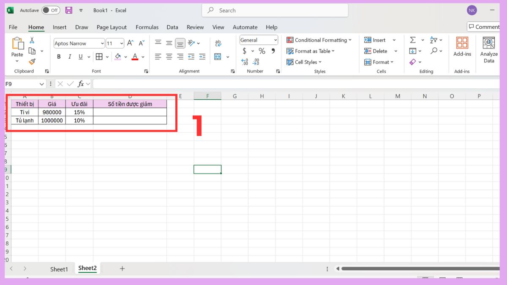Screen dimensions: 507x285
Task: Click inside the Search box
Action: [x=275, y=11]
